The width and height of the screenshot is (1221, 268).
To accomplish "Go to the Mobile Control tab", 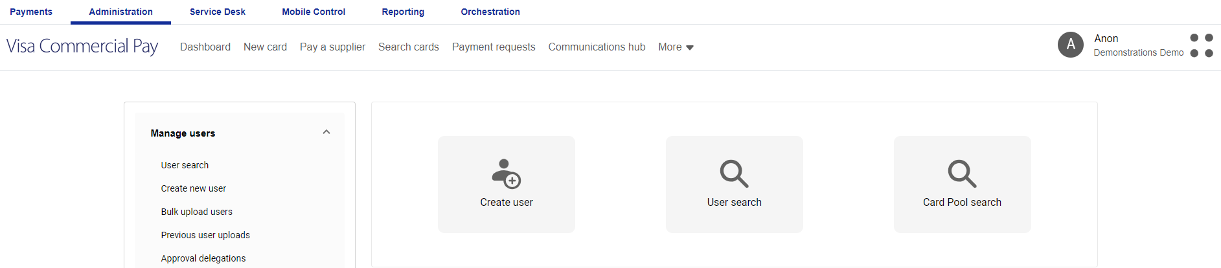I will [x=314, y=12].
